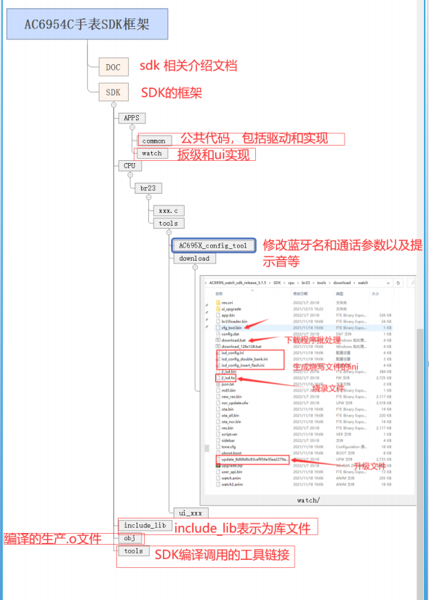Click download.bat in the embedded file list
This screenshot has width=429, height=600.
tap(233, 340)
